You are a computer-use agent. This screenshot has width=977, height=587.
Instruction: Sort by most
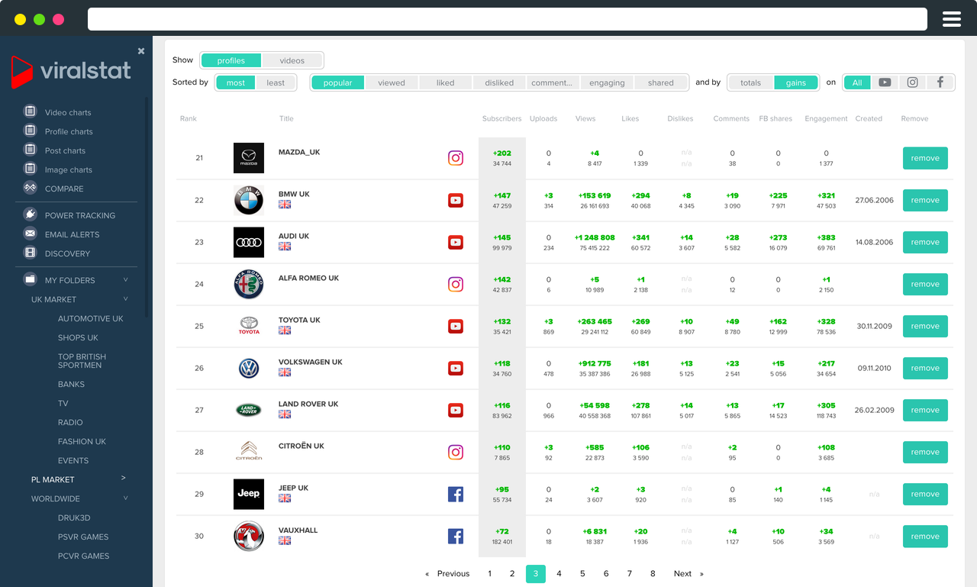click(x=236, y=82)
